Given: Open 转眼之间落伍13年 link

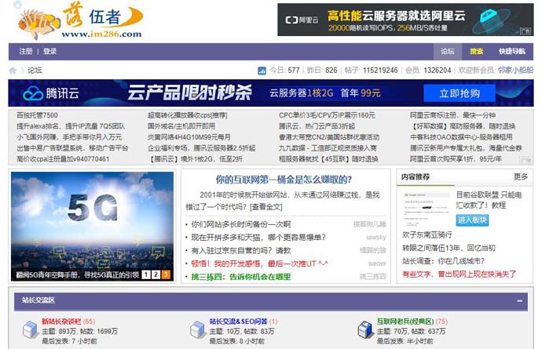Looking at the screenshot, I should [449, 248].
